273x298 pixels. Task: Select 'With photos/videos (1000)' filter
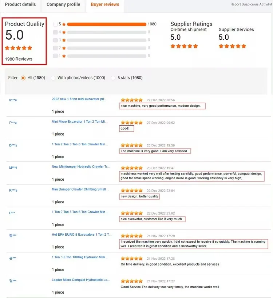(53, 78)
